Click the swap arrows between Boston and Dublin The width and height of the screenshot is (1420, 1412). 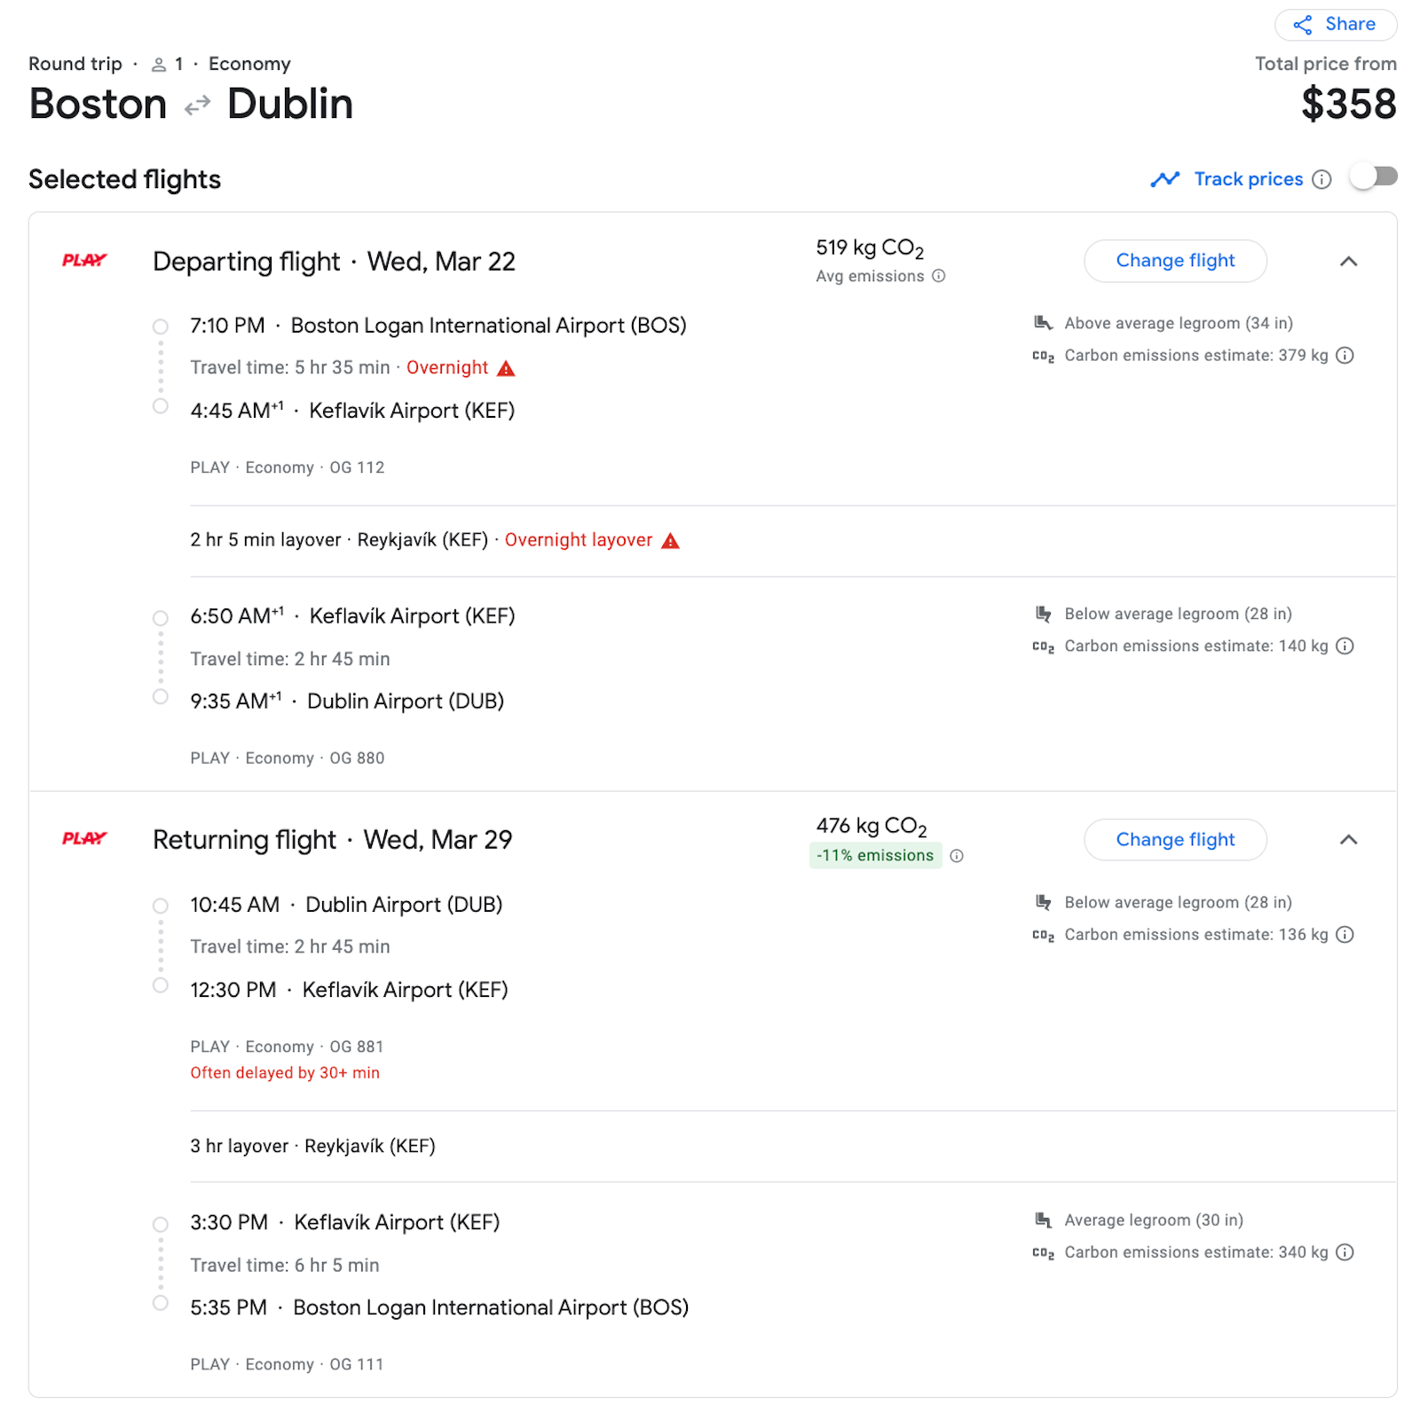[x=196, y=104]
